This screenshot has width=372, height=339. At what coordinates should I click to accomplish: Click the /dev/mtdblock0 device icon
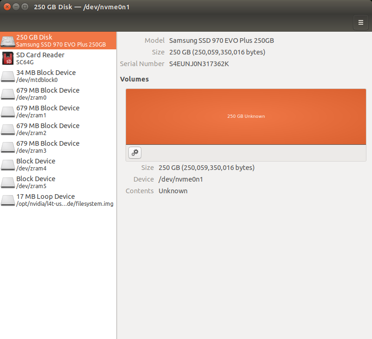point(8,76)
